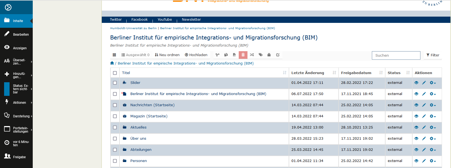Edit Slider using its pencil icon
451x168 pixels.
(424, 83)
